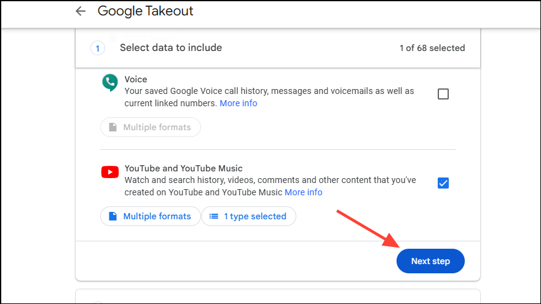Open More info link for Voice
This screenshot has height=304, width=541.
click(239, 103)
